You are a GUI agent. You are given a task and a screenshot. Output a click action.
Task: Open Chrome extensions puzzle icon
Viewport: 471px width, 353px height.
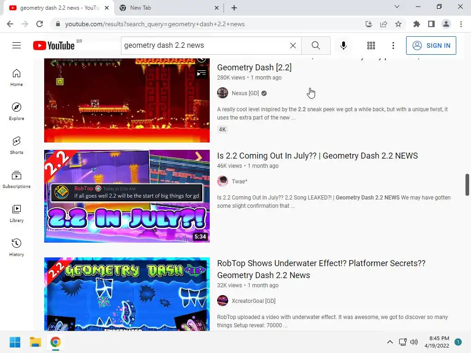tap(416, 24)
